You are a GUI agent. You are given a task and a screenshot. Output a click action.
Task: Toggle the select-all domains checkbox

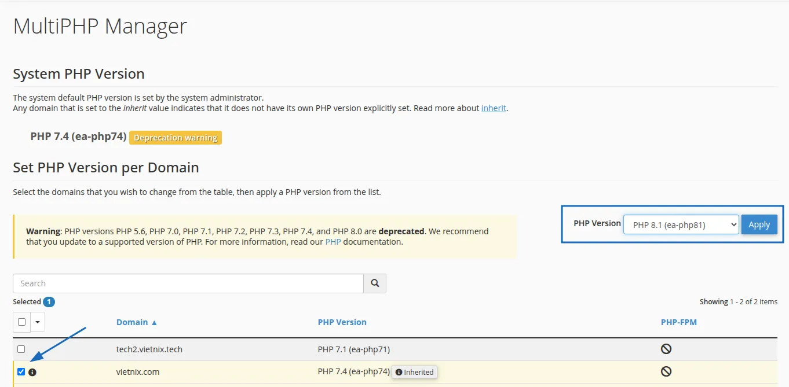click(x=22, y=322)
